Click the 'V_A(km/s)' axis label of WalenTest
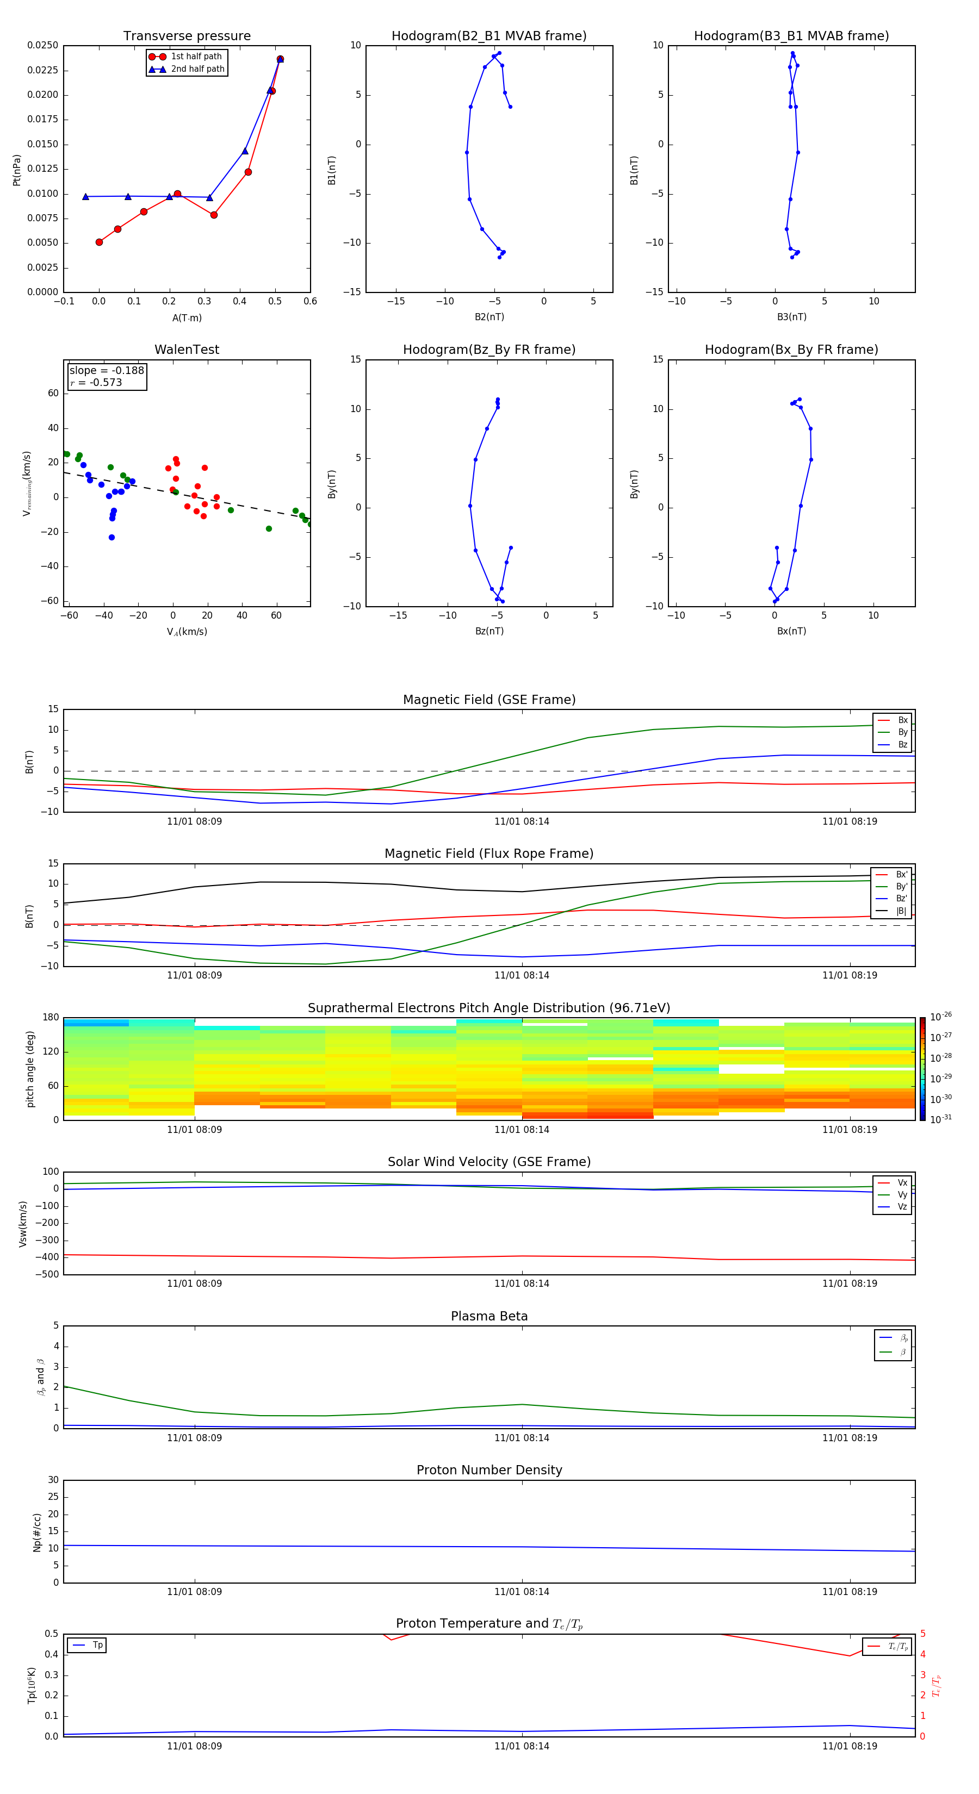Viewport: 979px width, 1794px height. tap(187, 632)
